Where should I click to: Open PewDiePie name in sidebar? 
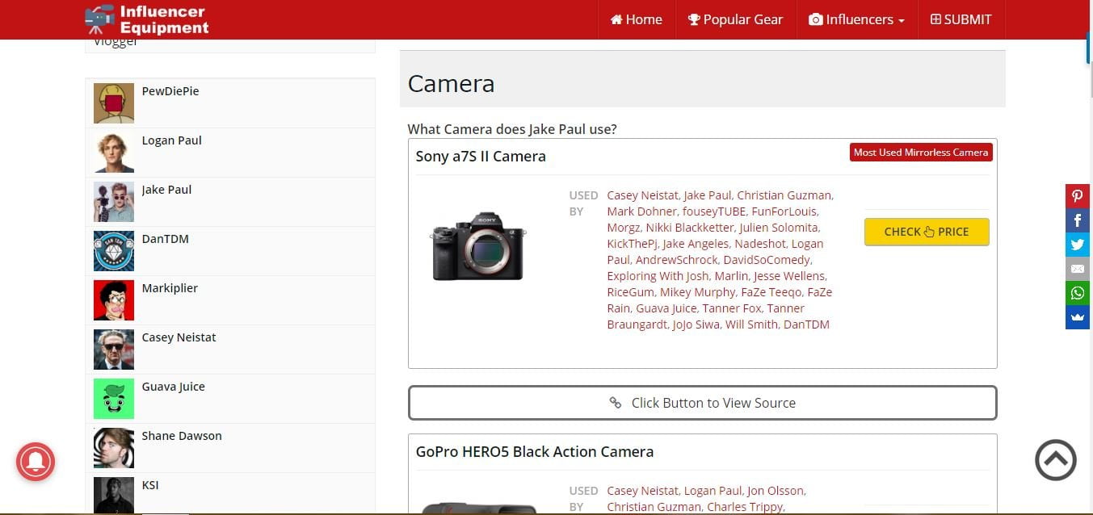[170, 91]
